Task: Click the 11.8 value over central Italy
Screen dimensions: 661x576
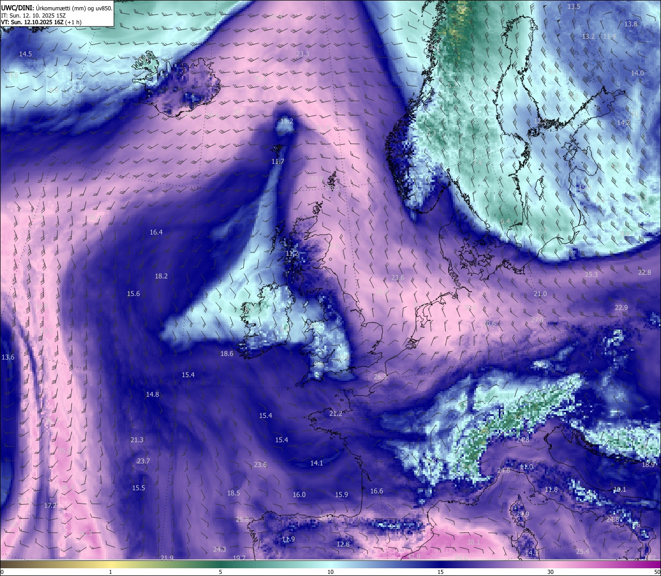Action: click(552, 490)
